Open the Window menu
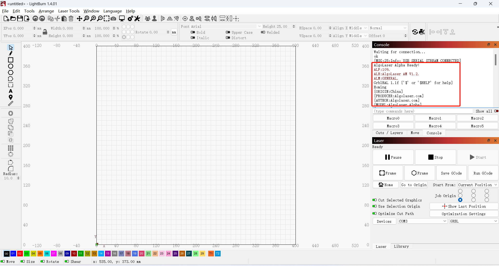The width and height of the screenshot is (499, 266). tap(91, 11)
